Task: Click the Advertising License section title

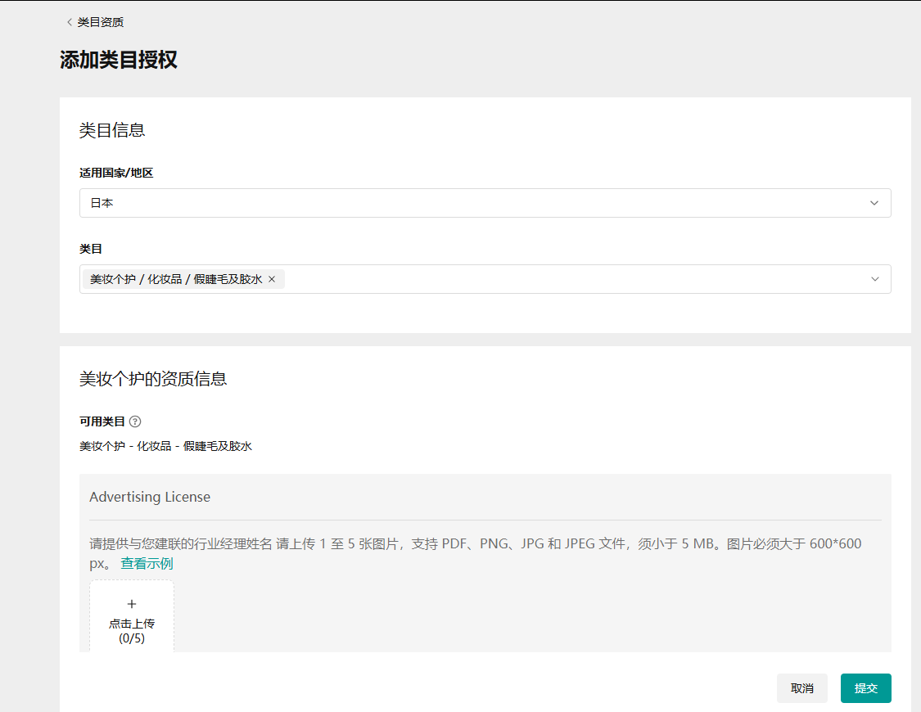Action: (x=150, y=497)
